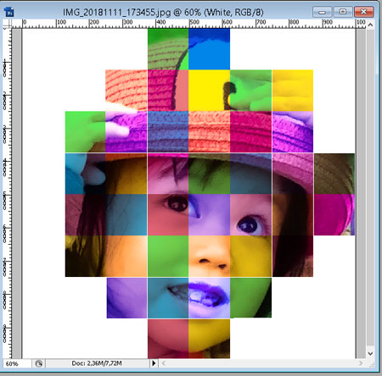Image resolution: width=382 pixels, height=376 pixels.
Task: Open the status bar info flyout arrow
Action: [x=154, y=363]
